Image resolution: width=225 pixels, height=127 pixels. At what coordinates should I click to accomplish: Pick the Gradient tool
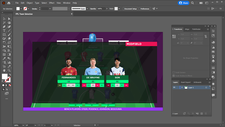[9, 54]
